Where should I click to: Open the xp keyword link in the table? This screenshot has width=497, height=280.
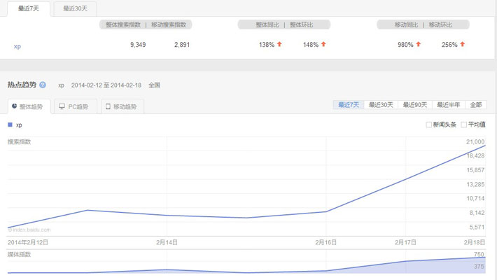(x=17, y=45)
